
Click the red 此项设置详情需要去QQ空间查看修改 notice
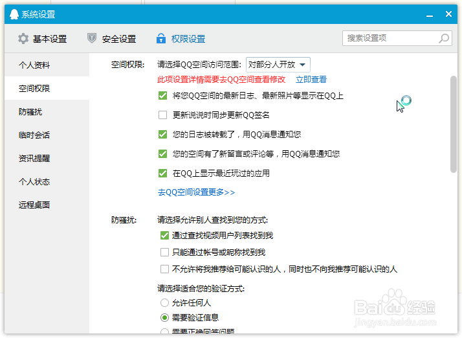pos(221,80)
